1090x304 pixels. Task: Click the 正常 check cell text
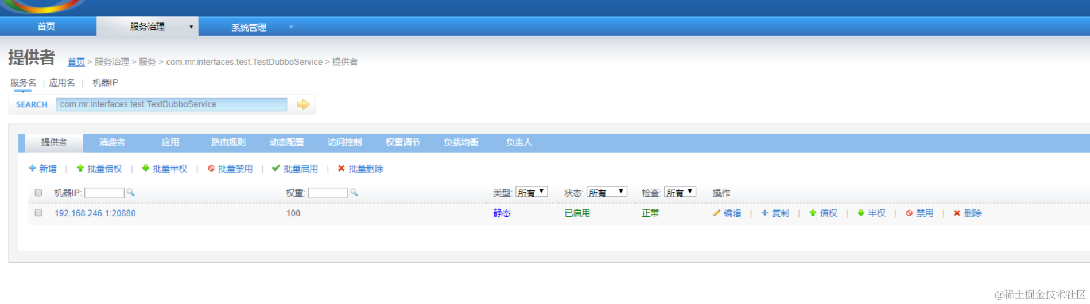[x=650, y=213]
